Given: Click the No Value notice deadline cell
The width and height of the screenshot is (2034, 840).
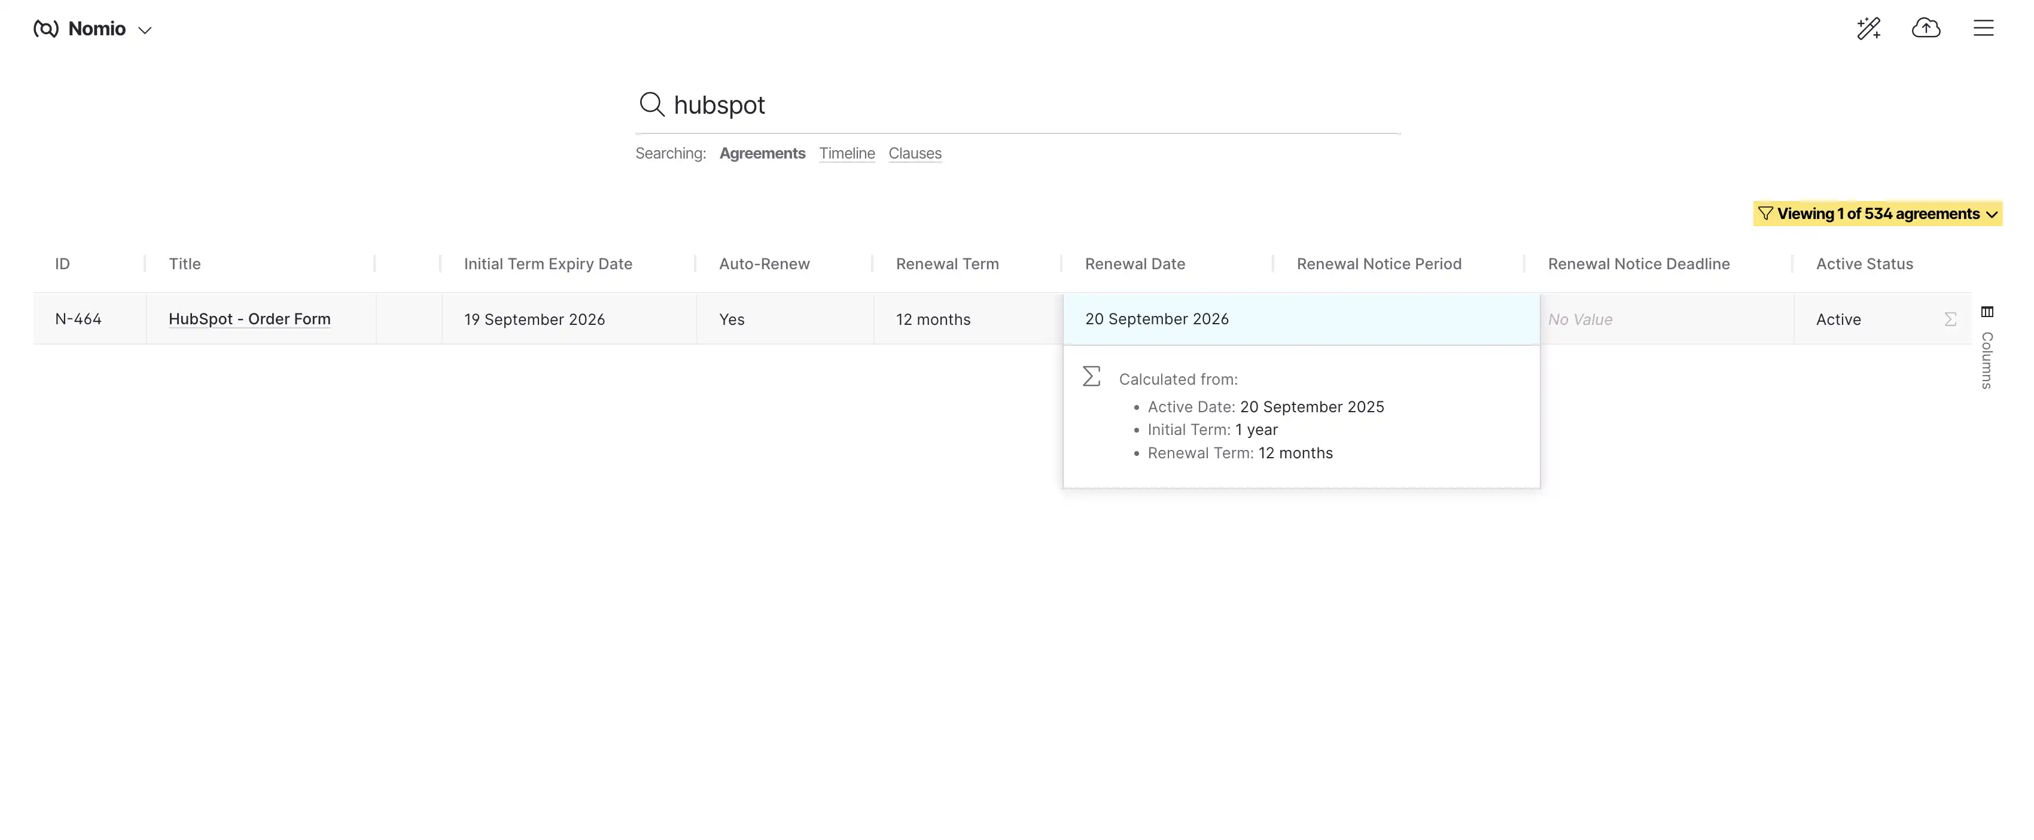Looking at the screenshot, I should click(x=1667, y=319).
